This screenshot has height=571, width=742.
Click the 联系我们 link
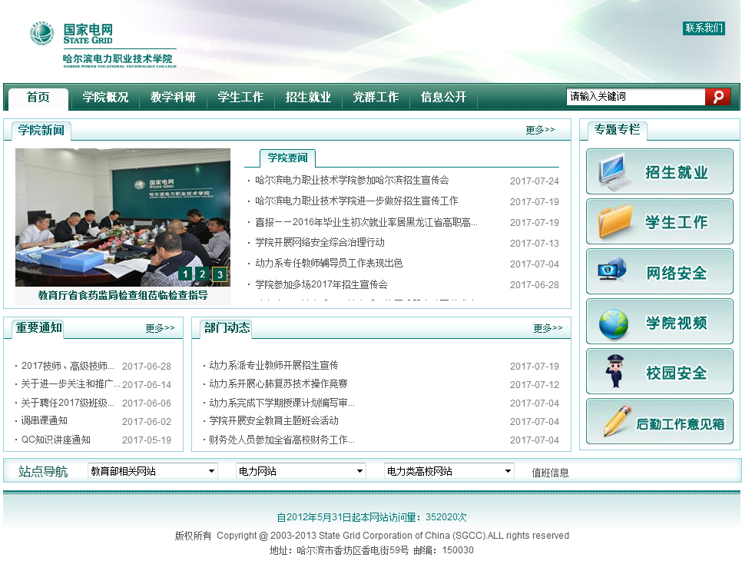click(x=704, y=28)
